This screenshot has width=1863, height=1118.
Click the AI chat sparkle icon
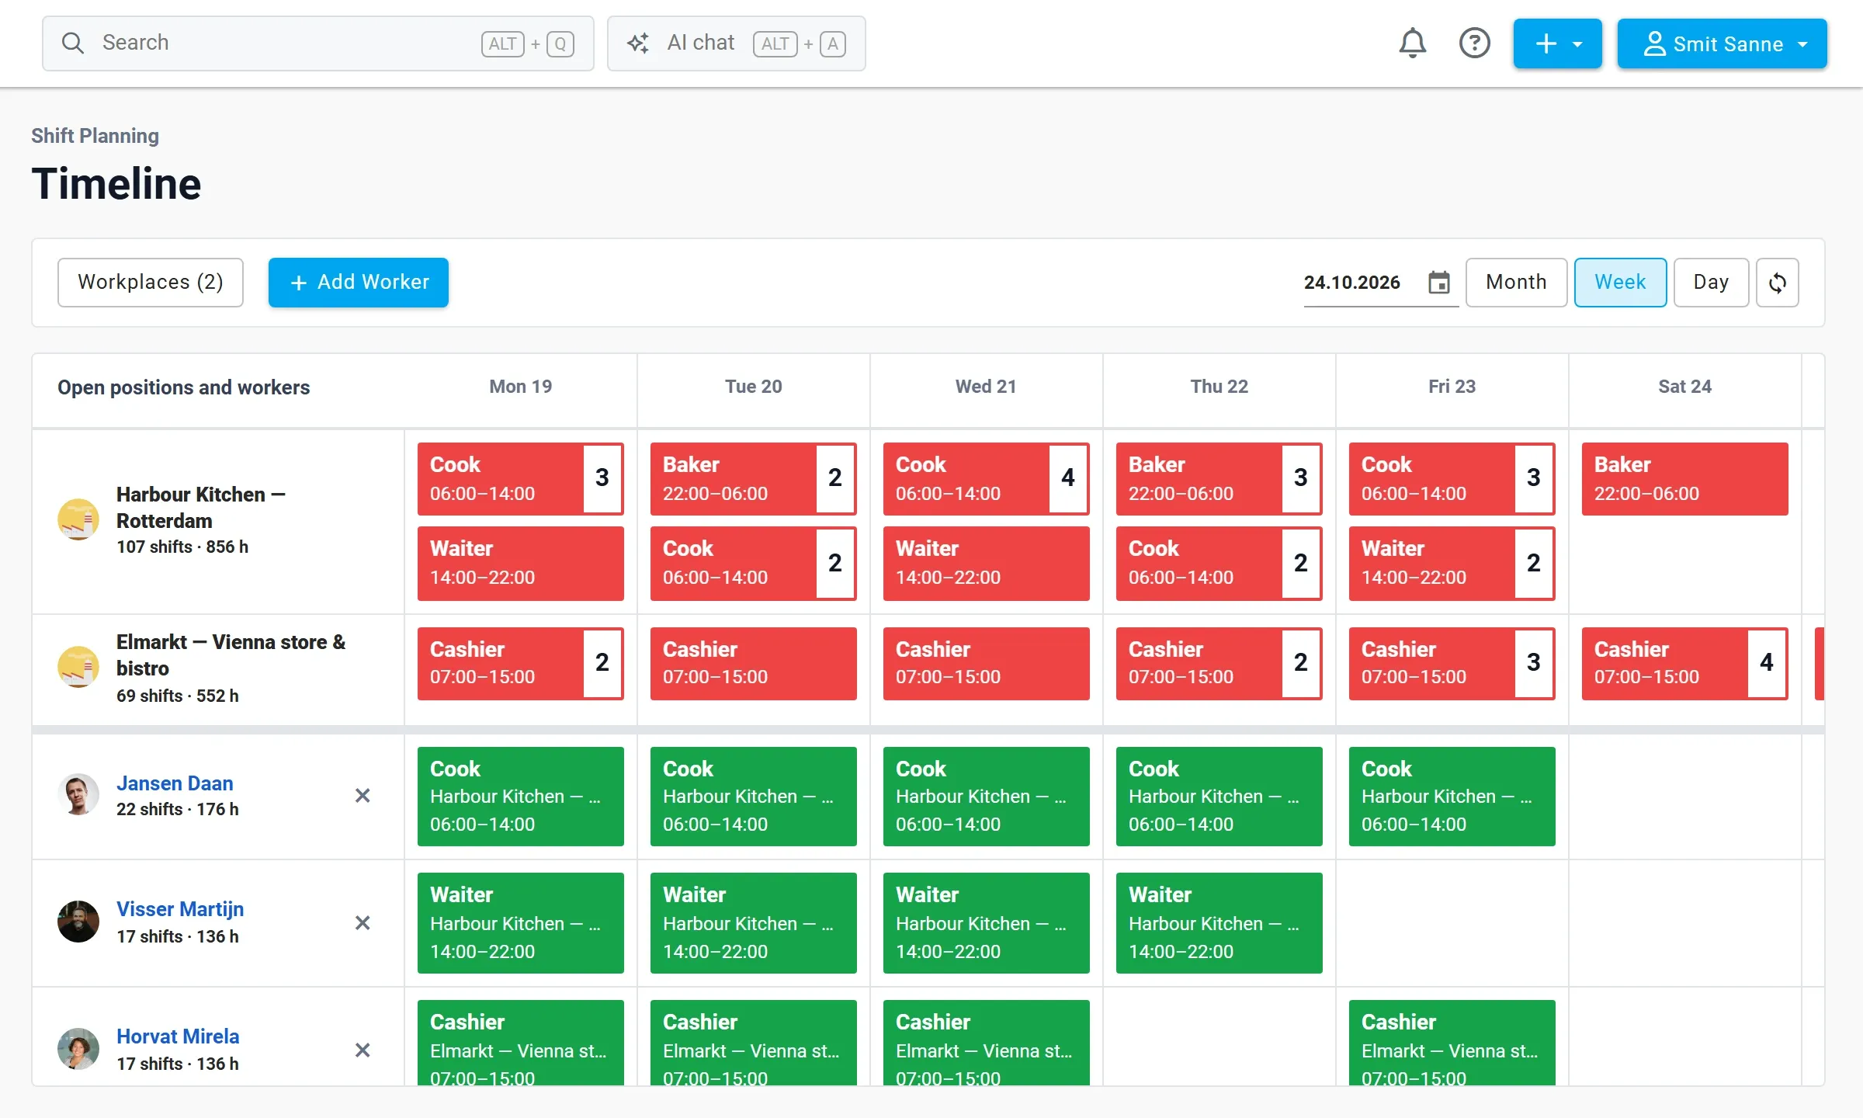coord(638,43)
